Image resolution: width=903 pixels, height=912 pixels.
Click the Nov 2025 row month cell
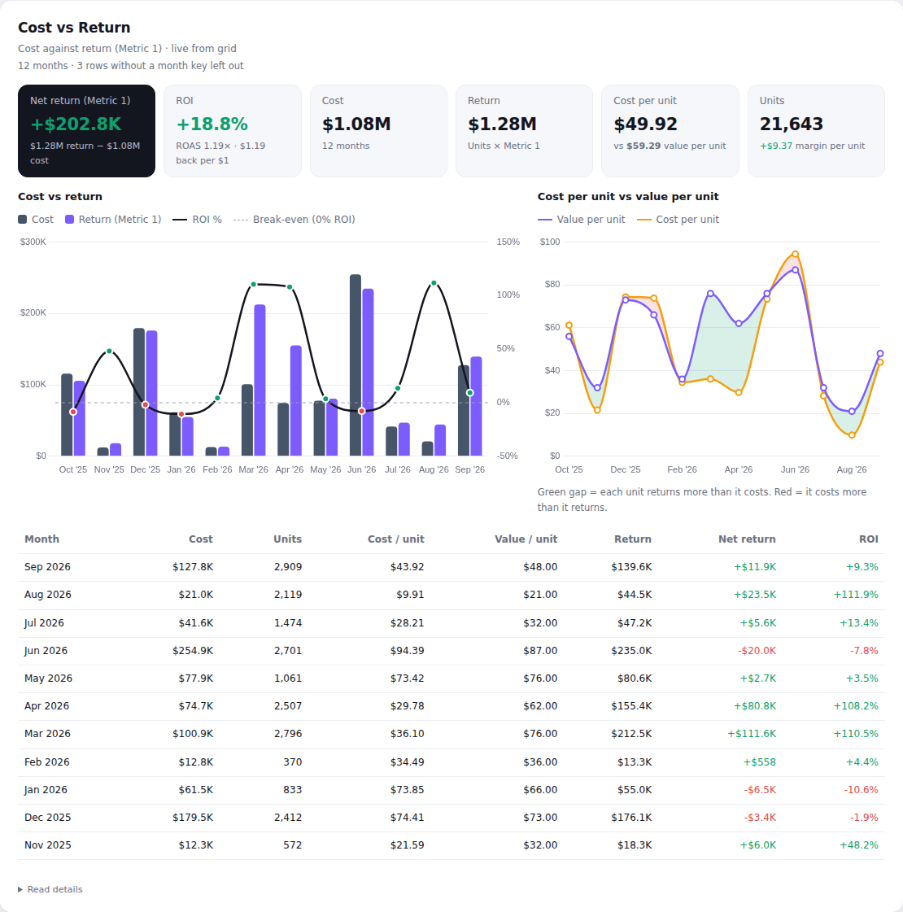pyautogui.click(x=48, y=845)
